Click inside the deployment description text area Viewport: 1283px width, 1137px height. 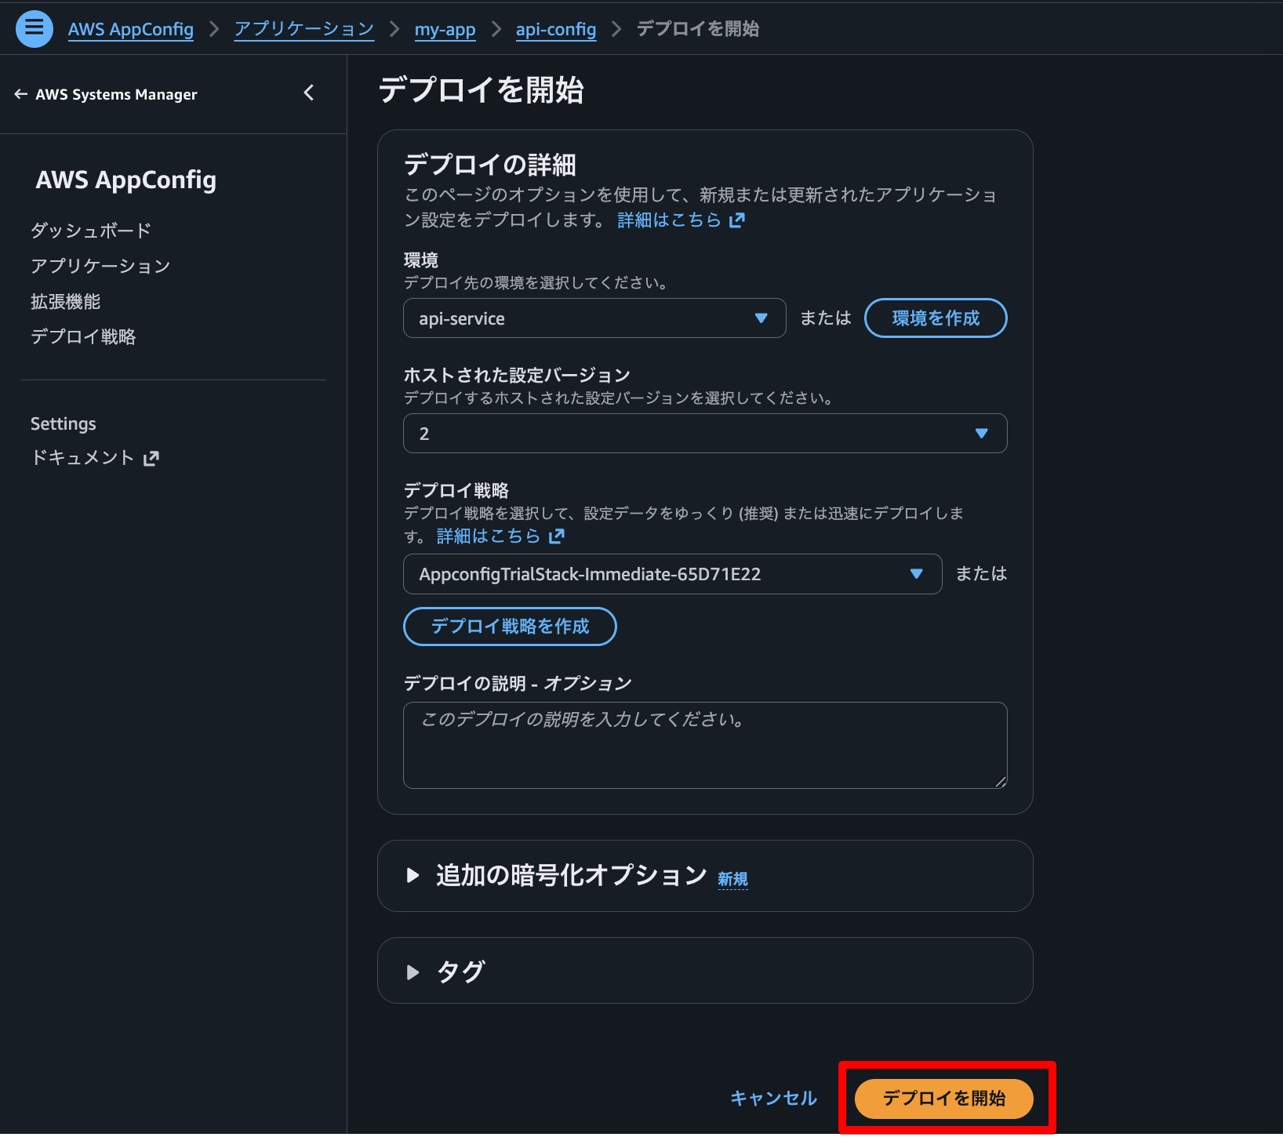(703, 745)
